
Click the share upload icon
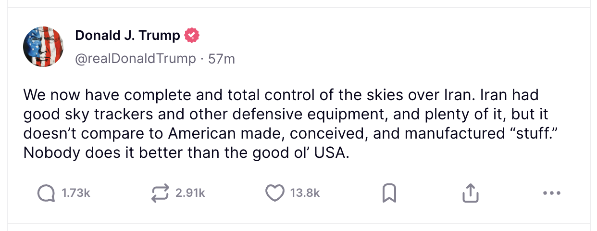[471, 193]
